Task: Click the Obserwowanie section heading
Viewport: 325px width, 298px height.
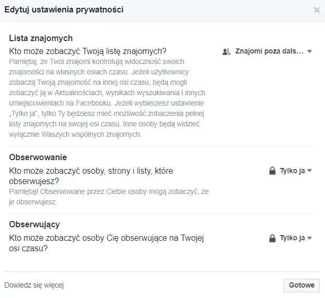Action: (x=38, y=157)
